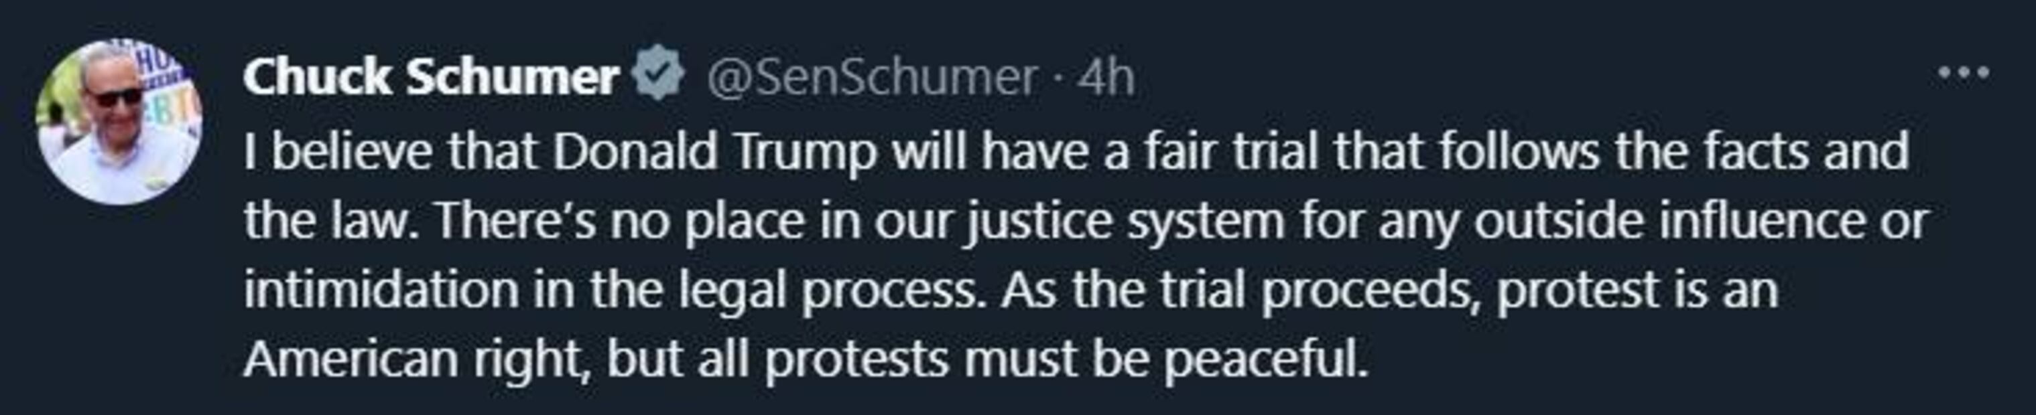Click the Chuck Schumer display name
Image resolution: width=2036 pixels, height=415 pixels.
[x=431, y=78]
